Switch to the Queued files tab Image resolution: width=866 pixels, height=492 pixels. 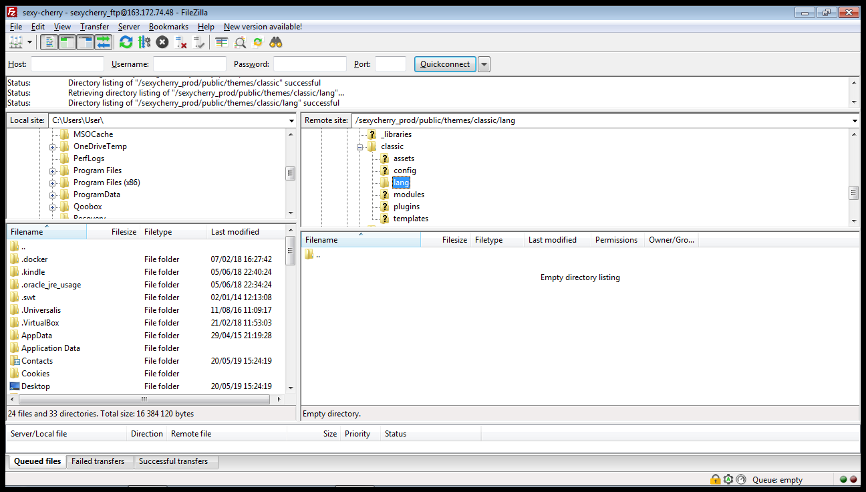(x=37, y=461)
